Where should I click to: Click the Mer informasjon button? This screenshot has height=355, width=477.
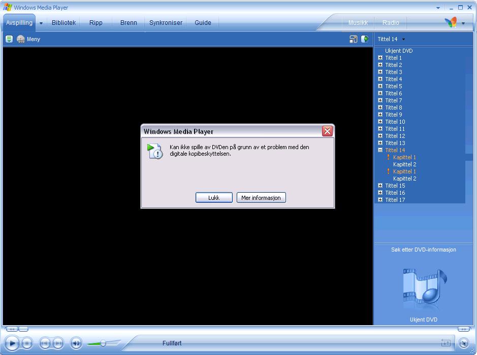point(261,198)
